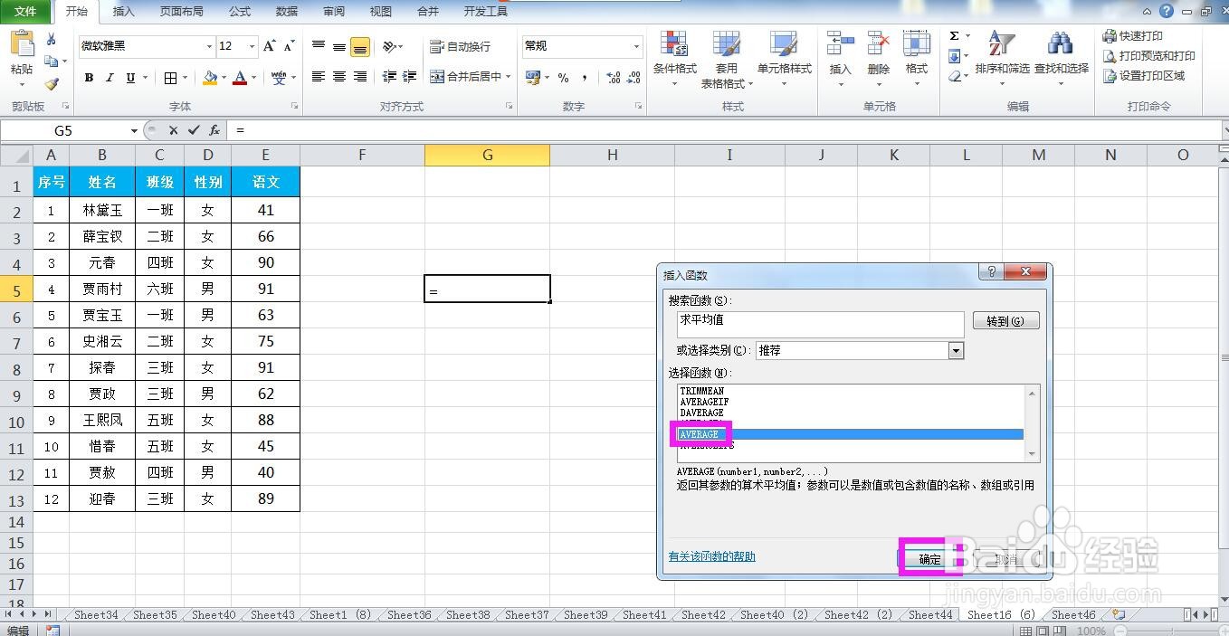The height and width of the screenshot is (636, 1229).
Task: Click the Borders icon
Action: (x=171, y=78)
